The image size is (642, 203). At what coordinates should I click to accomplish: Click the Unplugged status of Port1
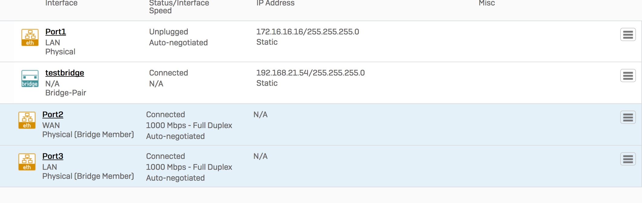pyautogui.click(x=169, y=32)
